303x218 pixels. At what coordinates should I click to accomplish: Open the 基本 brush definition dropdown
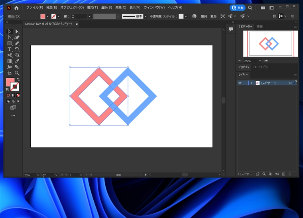pyautogui.click(x=146, y=16)
